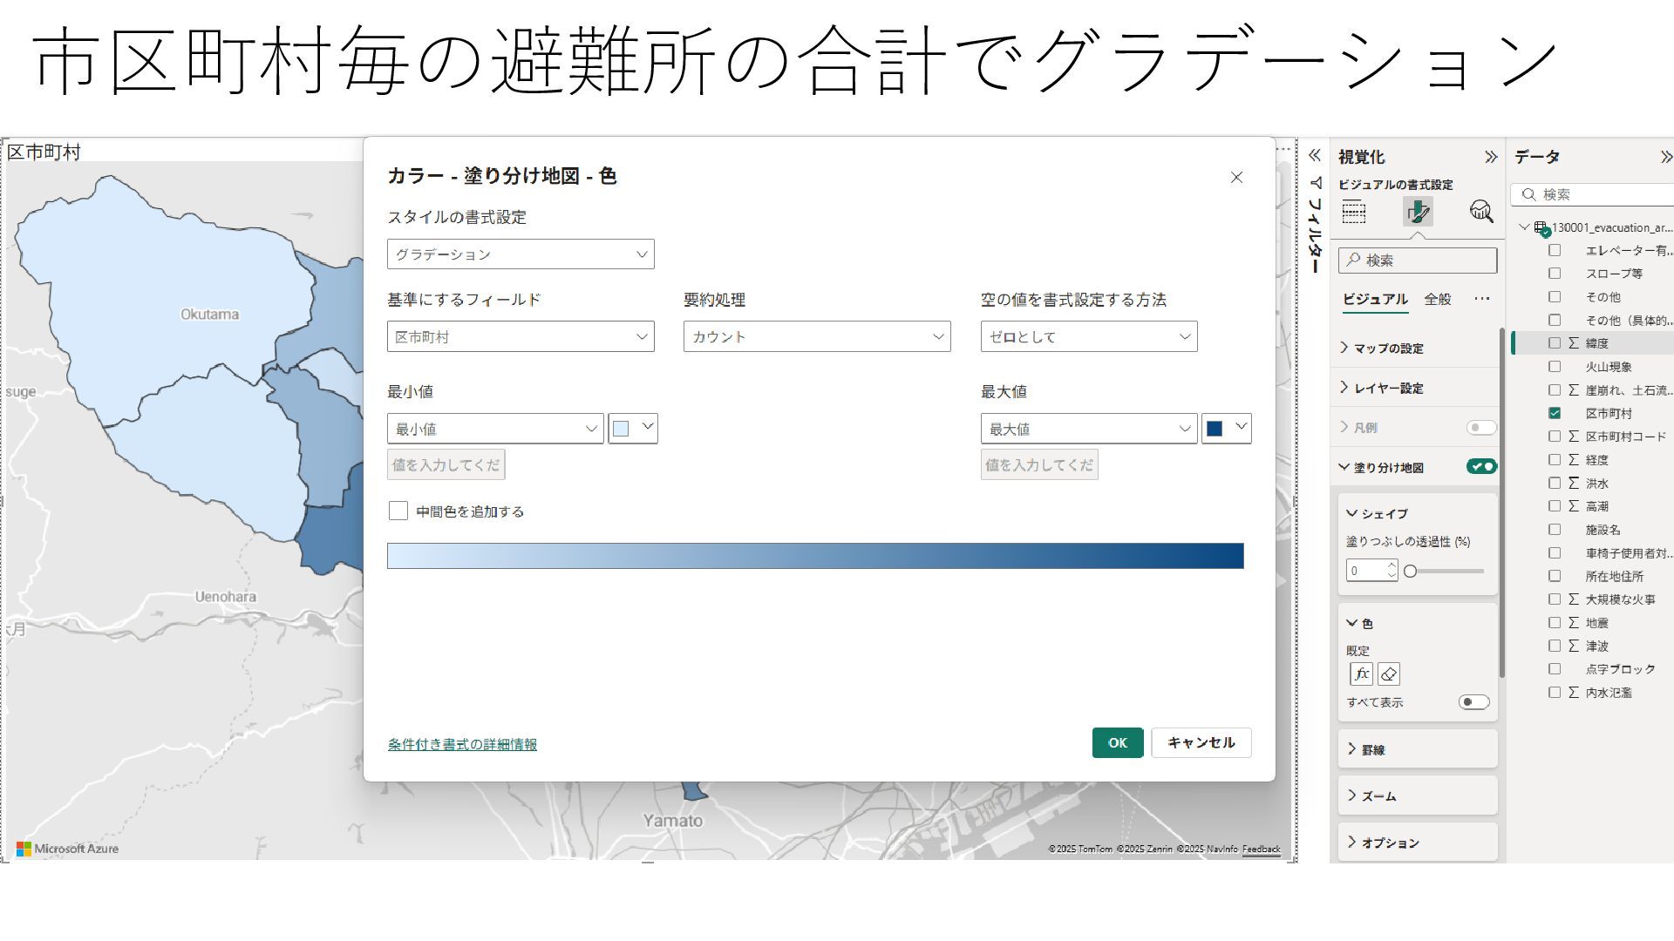Uncheck the 区市町村 field checkbox

(1555, 413)
